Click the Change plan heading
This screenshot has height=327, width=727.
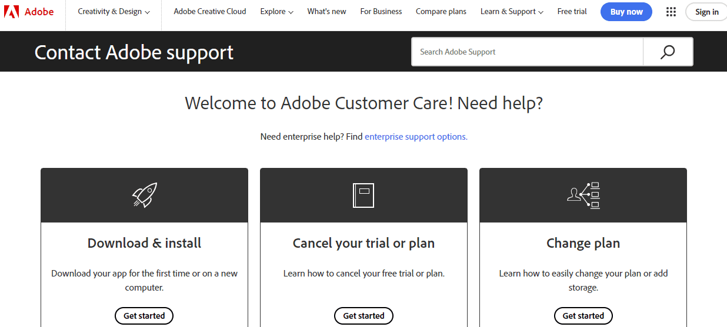[x=583, y=243]
